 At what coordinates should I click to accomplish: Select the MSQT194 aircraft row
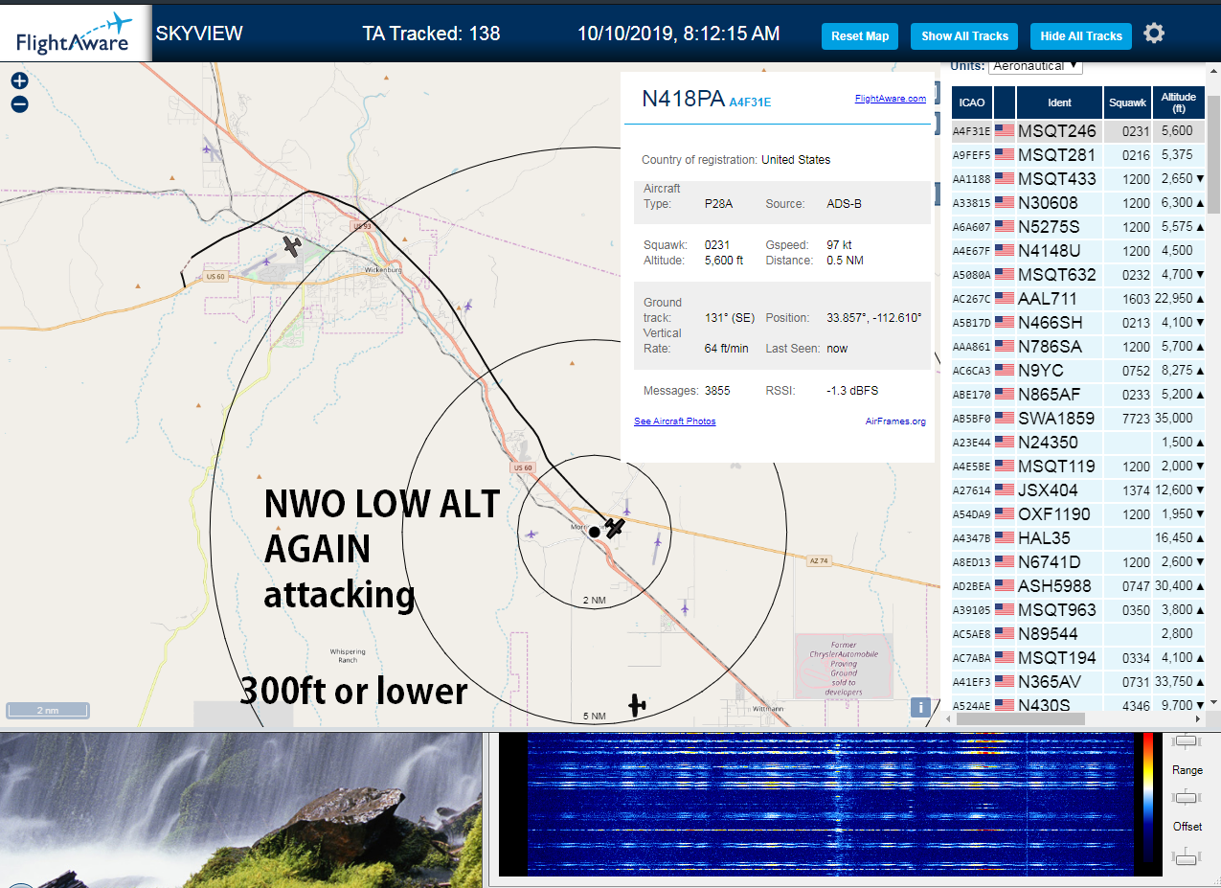tap(1078, 657)
